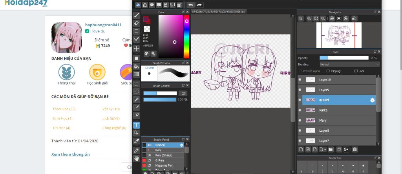Select the Eyedropper tool
The height and width of the screenshot is (174, 402).
(137, 151)
